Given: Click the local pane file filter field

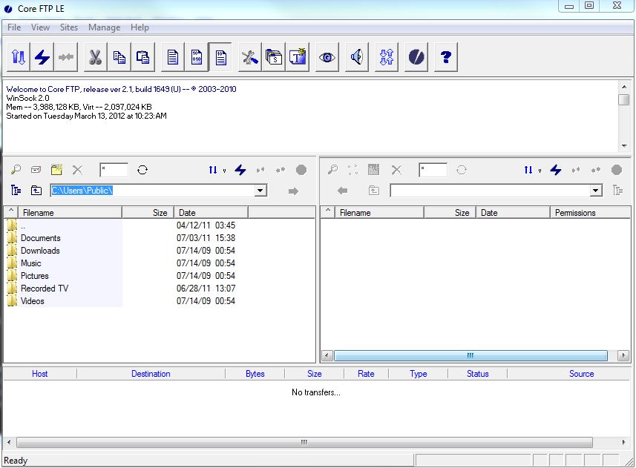Looking at the screenshot, I should (x=114, y=170).
